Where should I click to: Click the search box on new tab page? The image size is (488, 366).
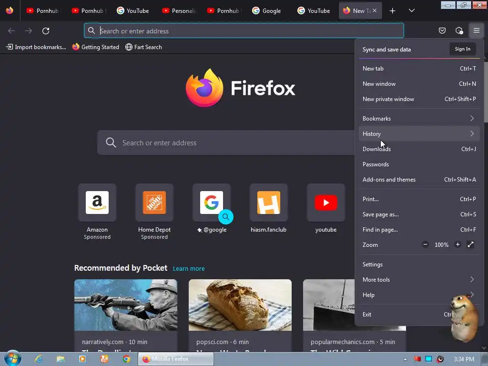coord(226,142)
